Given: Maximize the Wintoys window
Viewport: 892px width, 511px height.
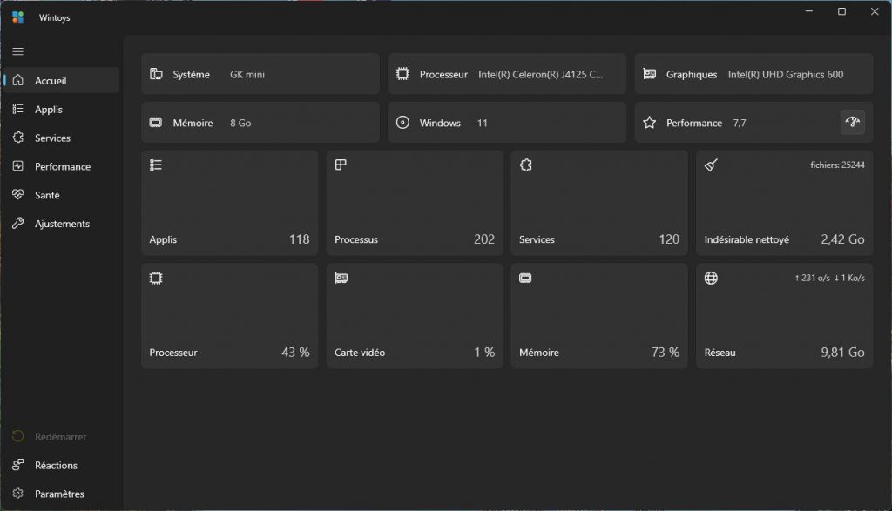Looking at the screenshot, I should tap(842, 11).
